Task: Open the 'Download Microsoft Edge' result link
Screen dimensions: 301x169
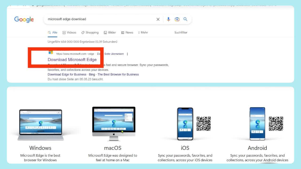Action: pyautogui.click(x=72, y=60)
